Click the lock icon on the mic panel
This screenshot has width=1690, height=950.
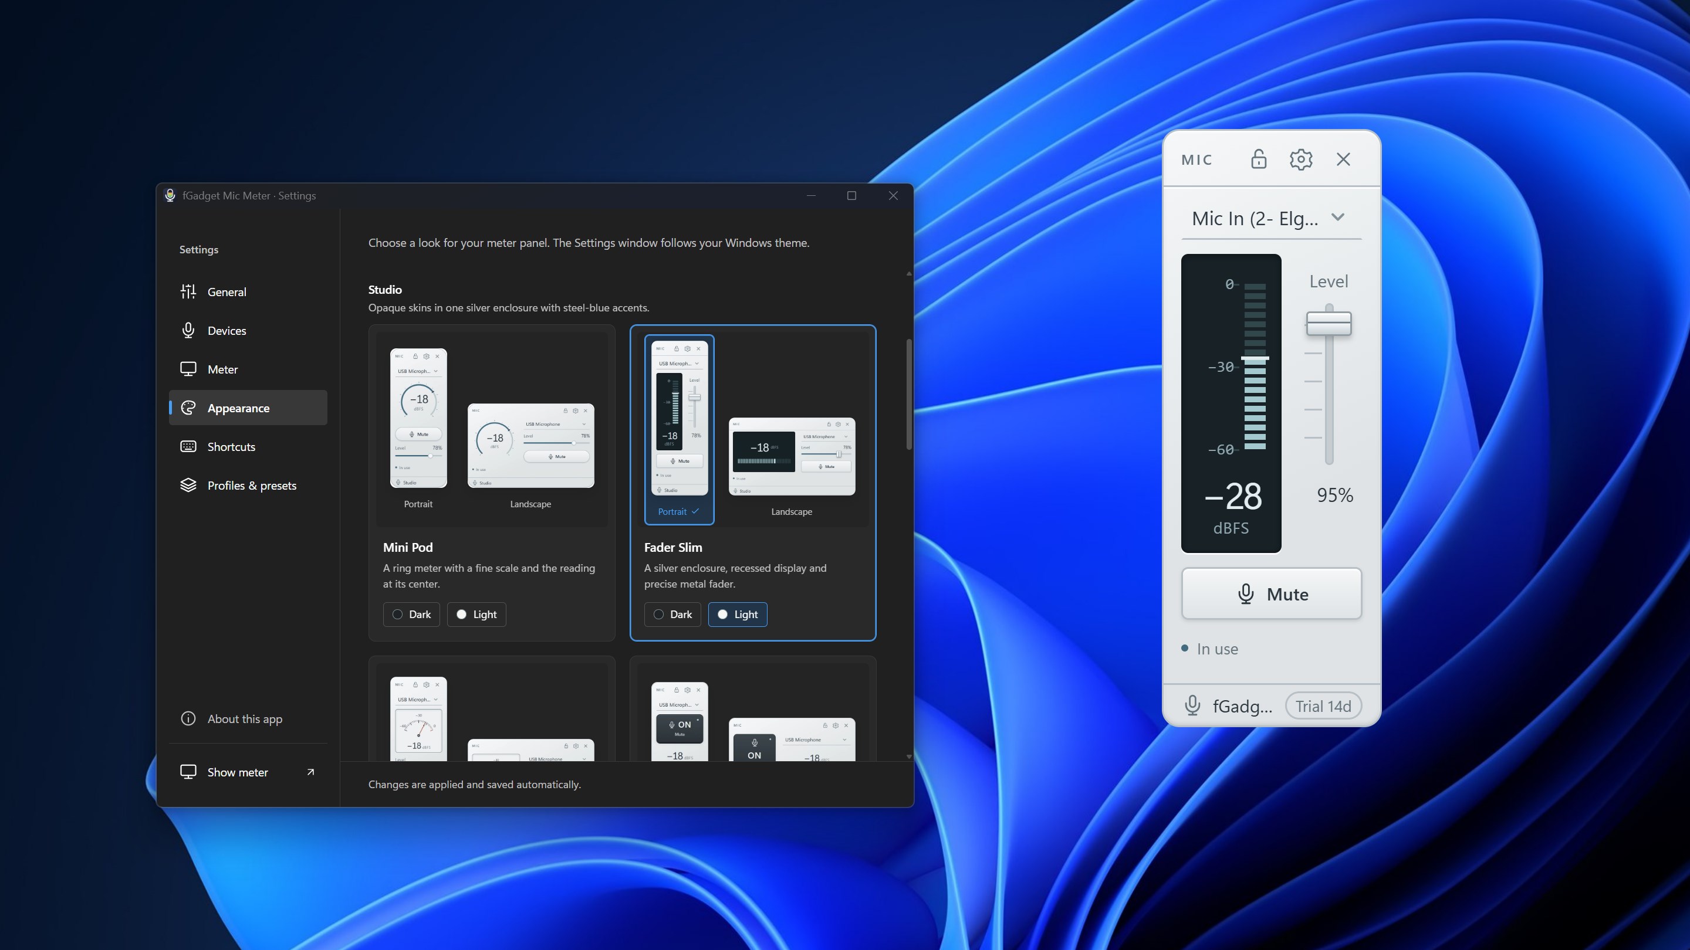tap(1258, 160)
